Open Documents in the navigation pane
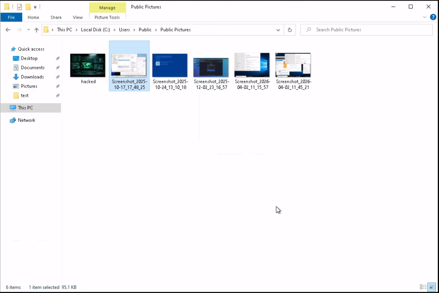The image size is (439, 293). [33, 68]
